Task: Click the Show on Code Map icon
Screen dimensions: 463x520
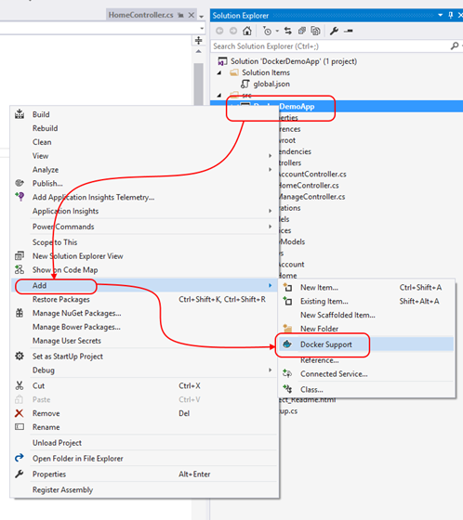Action: pos(20,269)
